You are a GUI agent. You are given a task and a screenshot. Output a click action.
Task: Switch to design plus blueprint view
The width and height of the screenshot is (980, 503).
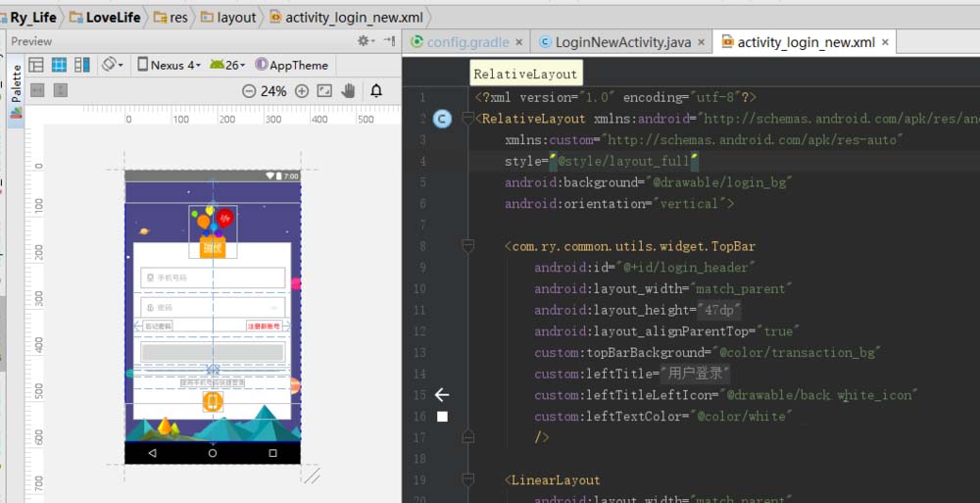(x=82, y=65)
